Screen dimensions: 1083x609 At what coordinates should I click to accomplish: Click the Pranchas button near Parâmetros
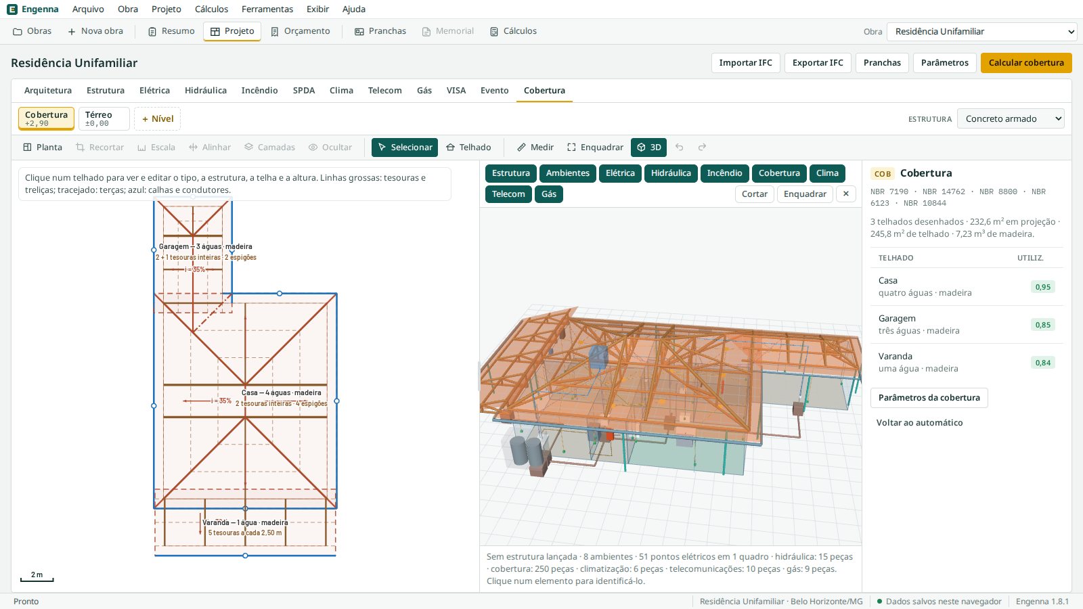[x=882, y=63]
